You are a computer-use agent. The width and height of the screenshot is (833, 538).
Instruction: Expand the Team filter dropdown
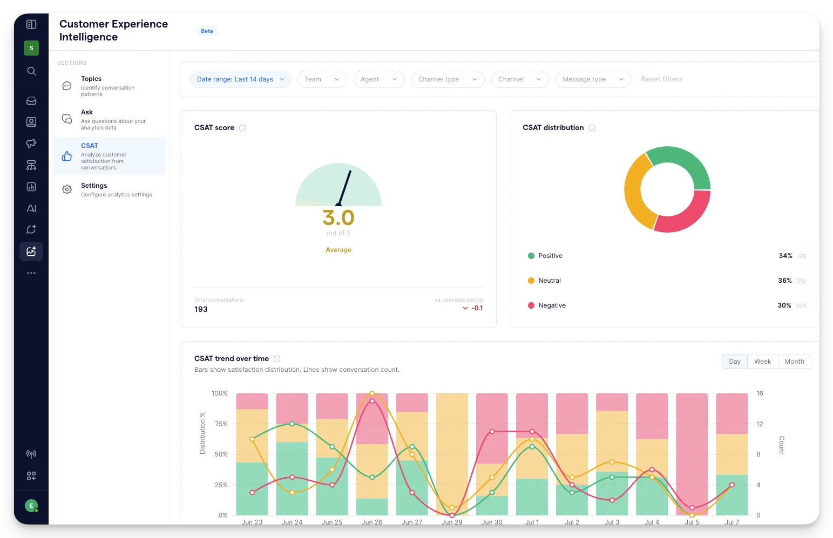(x=322, y=79)
